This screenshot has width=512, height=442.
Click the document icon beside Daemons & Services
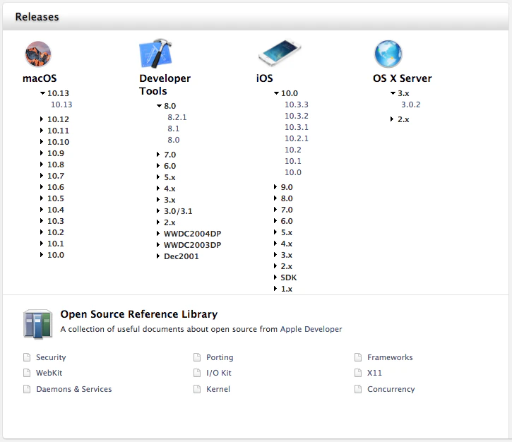pos(27,389)
